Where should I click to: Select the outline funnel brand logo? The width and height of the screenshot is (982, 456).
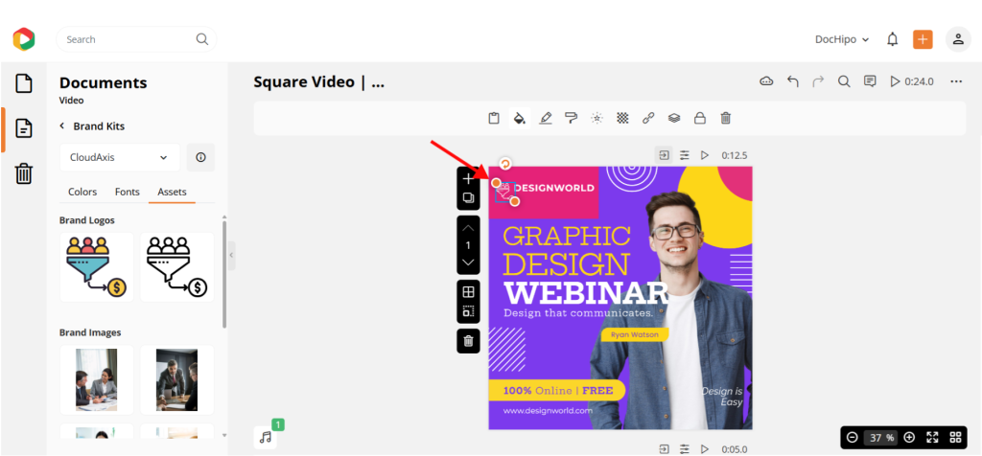tap(177, 267)
